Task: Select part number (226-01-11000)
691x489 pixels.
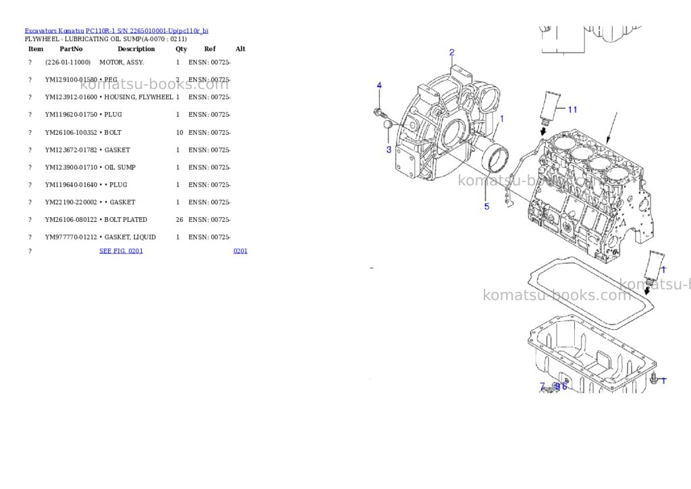Action: point(68,63)
